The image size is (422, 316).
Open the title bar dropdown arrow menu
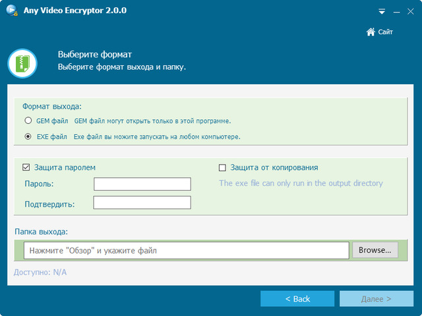pos(382,12)
